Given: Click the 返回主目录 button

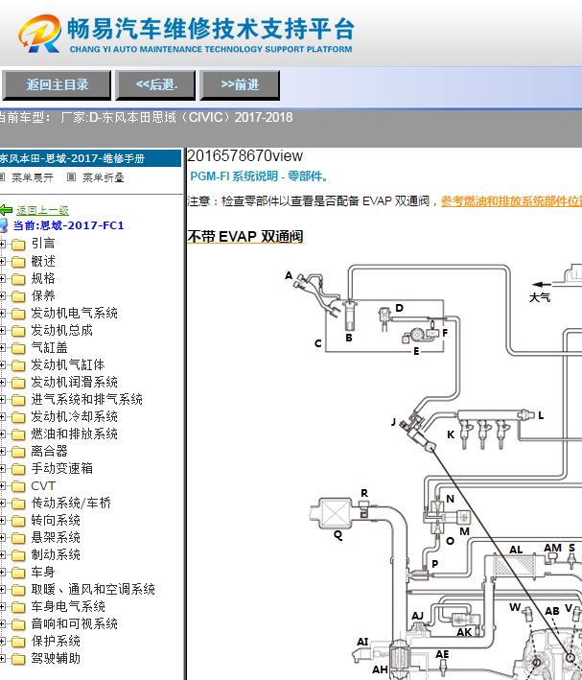Looking at the screenshot, I should (57, 85).
